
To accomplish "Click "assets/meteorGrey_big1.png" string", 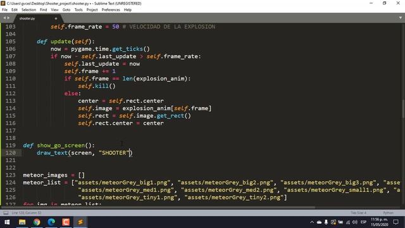I will 123,182.
